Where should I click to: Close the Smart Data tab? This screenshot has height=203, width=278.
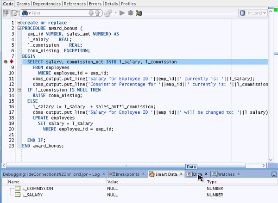(x=181, y=174)
